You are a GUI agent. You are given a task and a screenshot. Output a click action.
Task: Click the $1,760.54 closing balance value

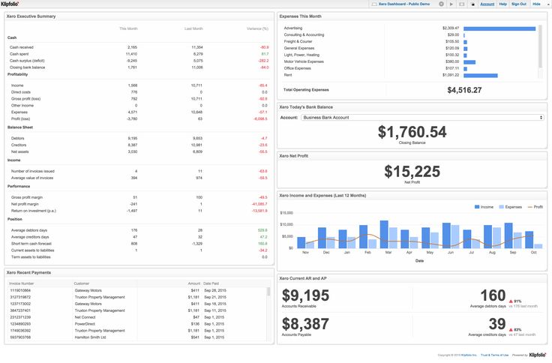click(412, 132)
